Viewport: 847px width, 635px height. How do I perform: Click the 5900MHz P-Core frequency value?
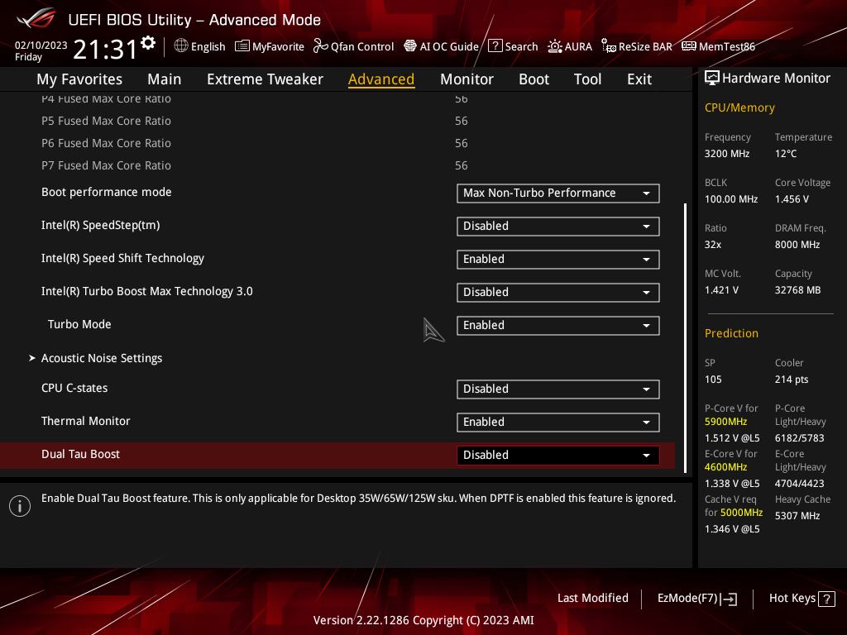725,421
